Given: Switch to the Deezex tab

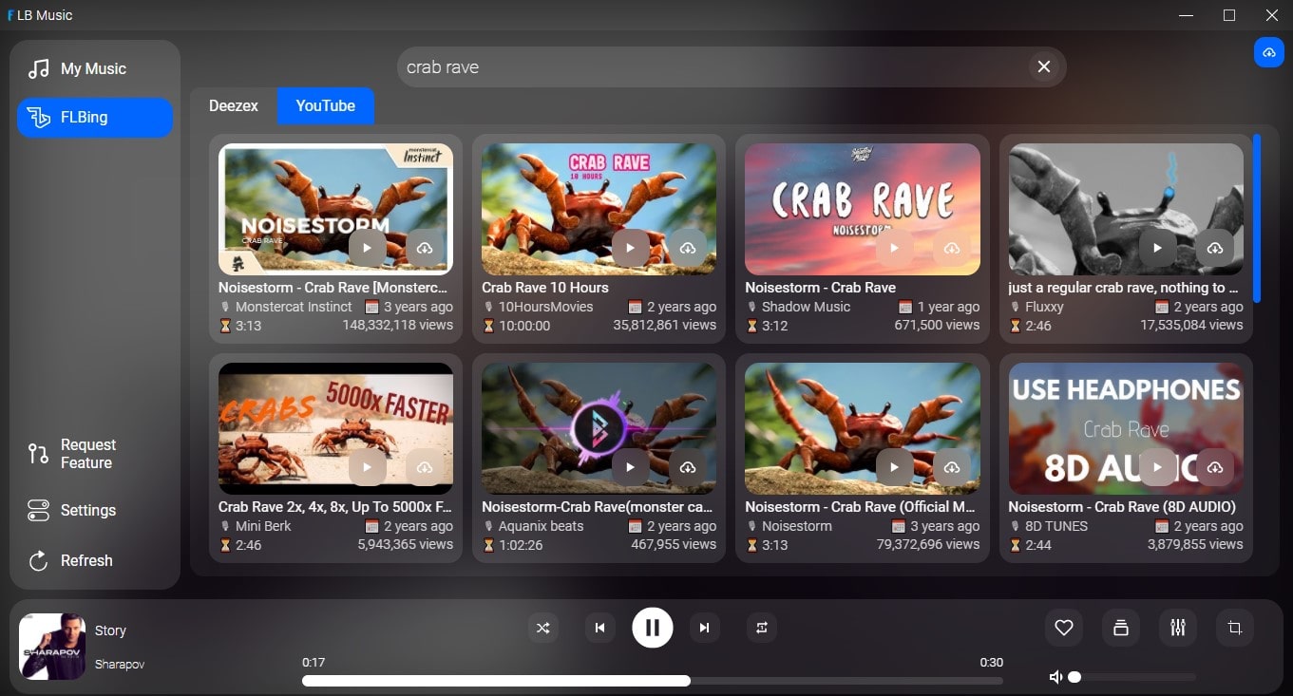Looking at the screenshot, I should coord(234,105).
